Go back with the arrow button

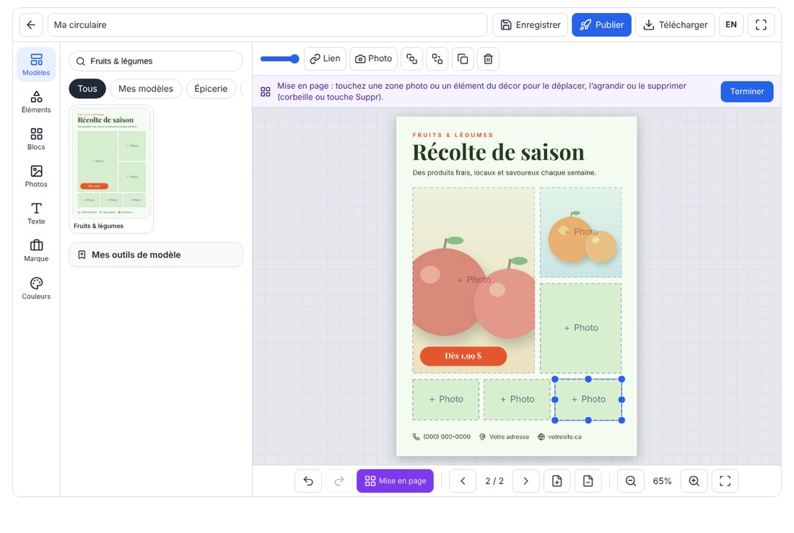[31, 25]
